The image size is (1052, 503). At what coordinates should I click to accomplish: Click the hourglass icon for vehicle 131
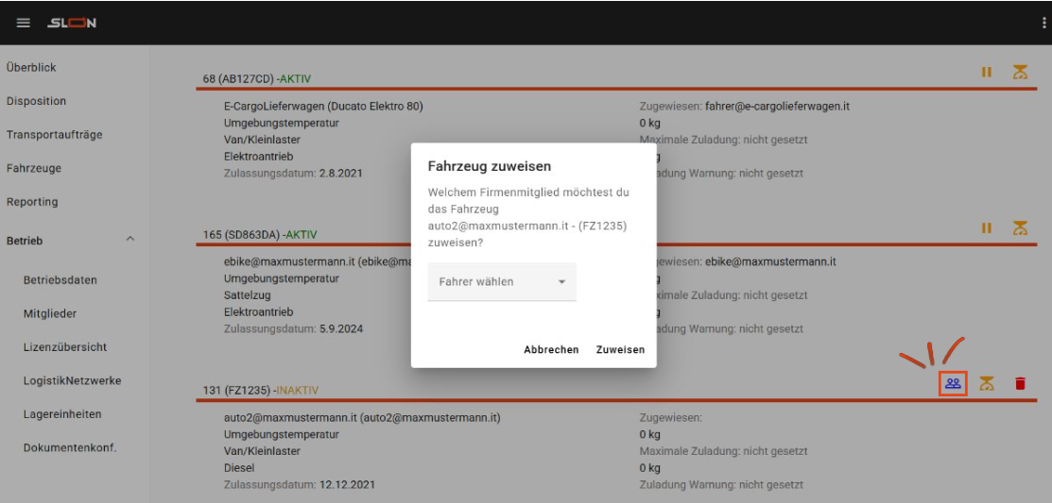[x=987, y=383]
